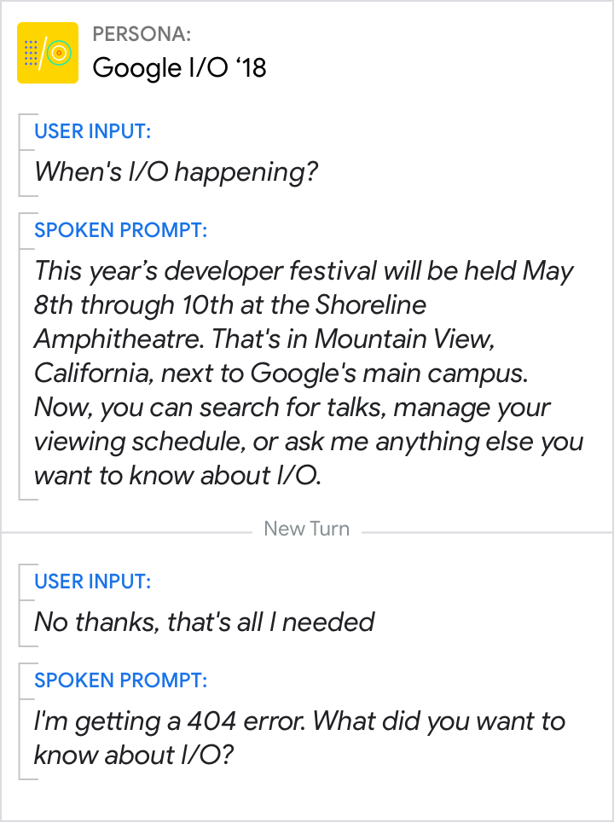Click "I'm getting a 404 error" text
Screen dimensions: 614x822
(x=169, y=721)
